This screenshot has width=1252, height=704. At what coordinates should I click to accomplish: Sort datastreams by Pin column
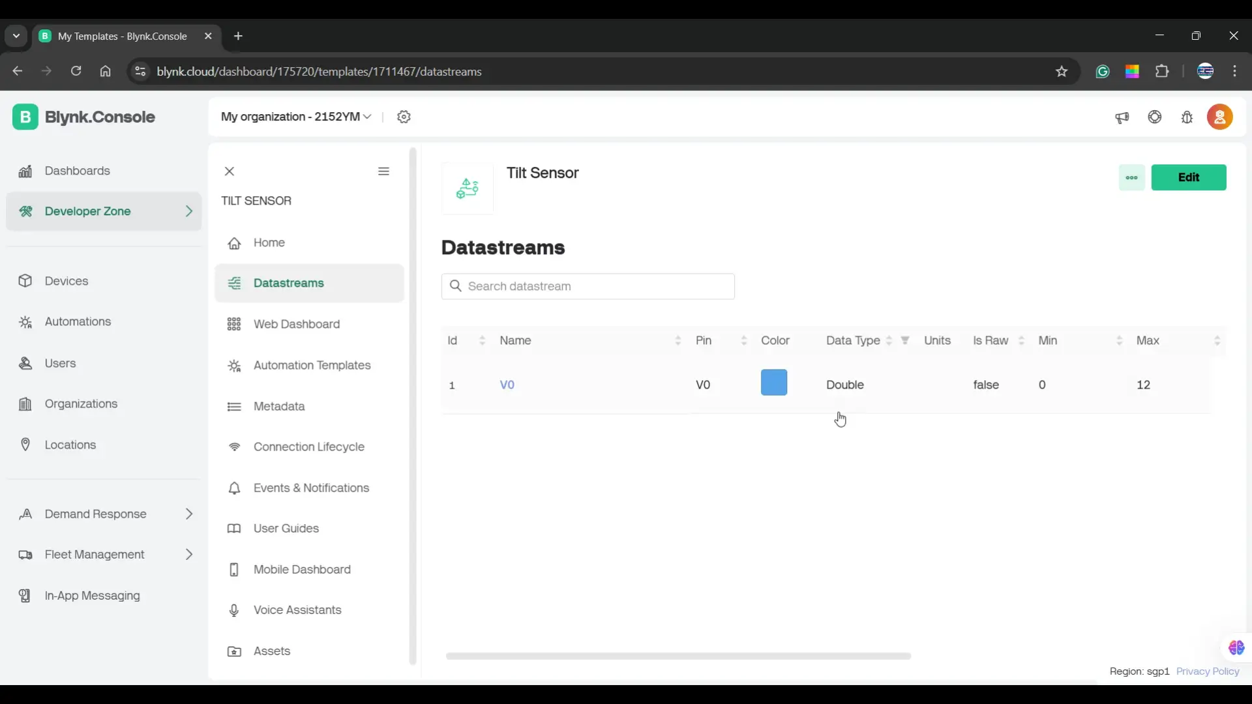coord(743,340)
